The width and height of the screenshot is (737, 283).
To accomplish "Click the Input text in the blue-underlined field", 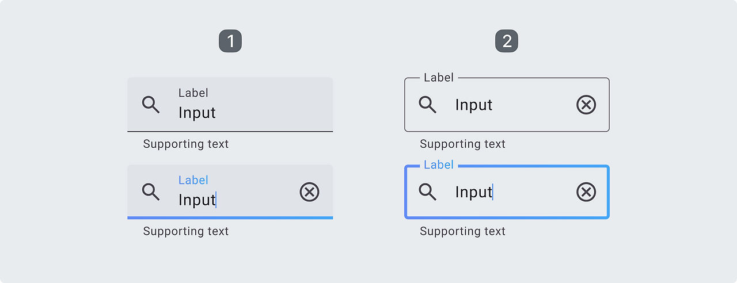I will point(197,200).
